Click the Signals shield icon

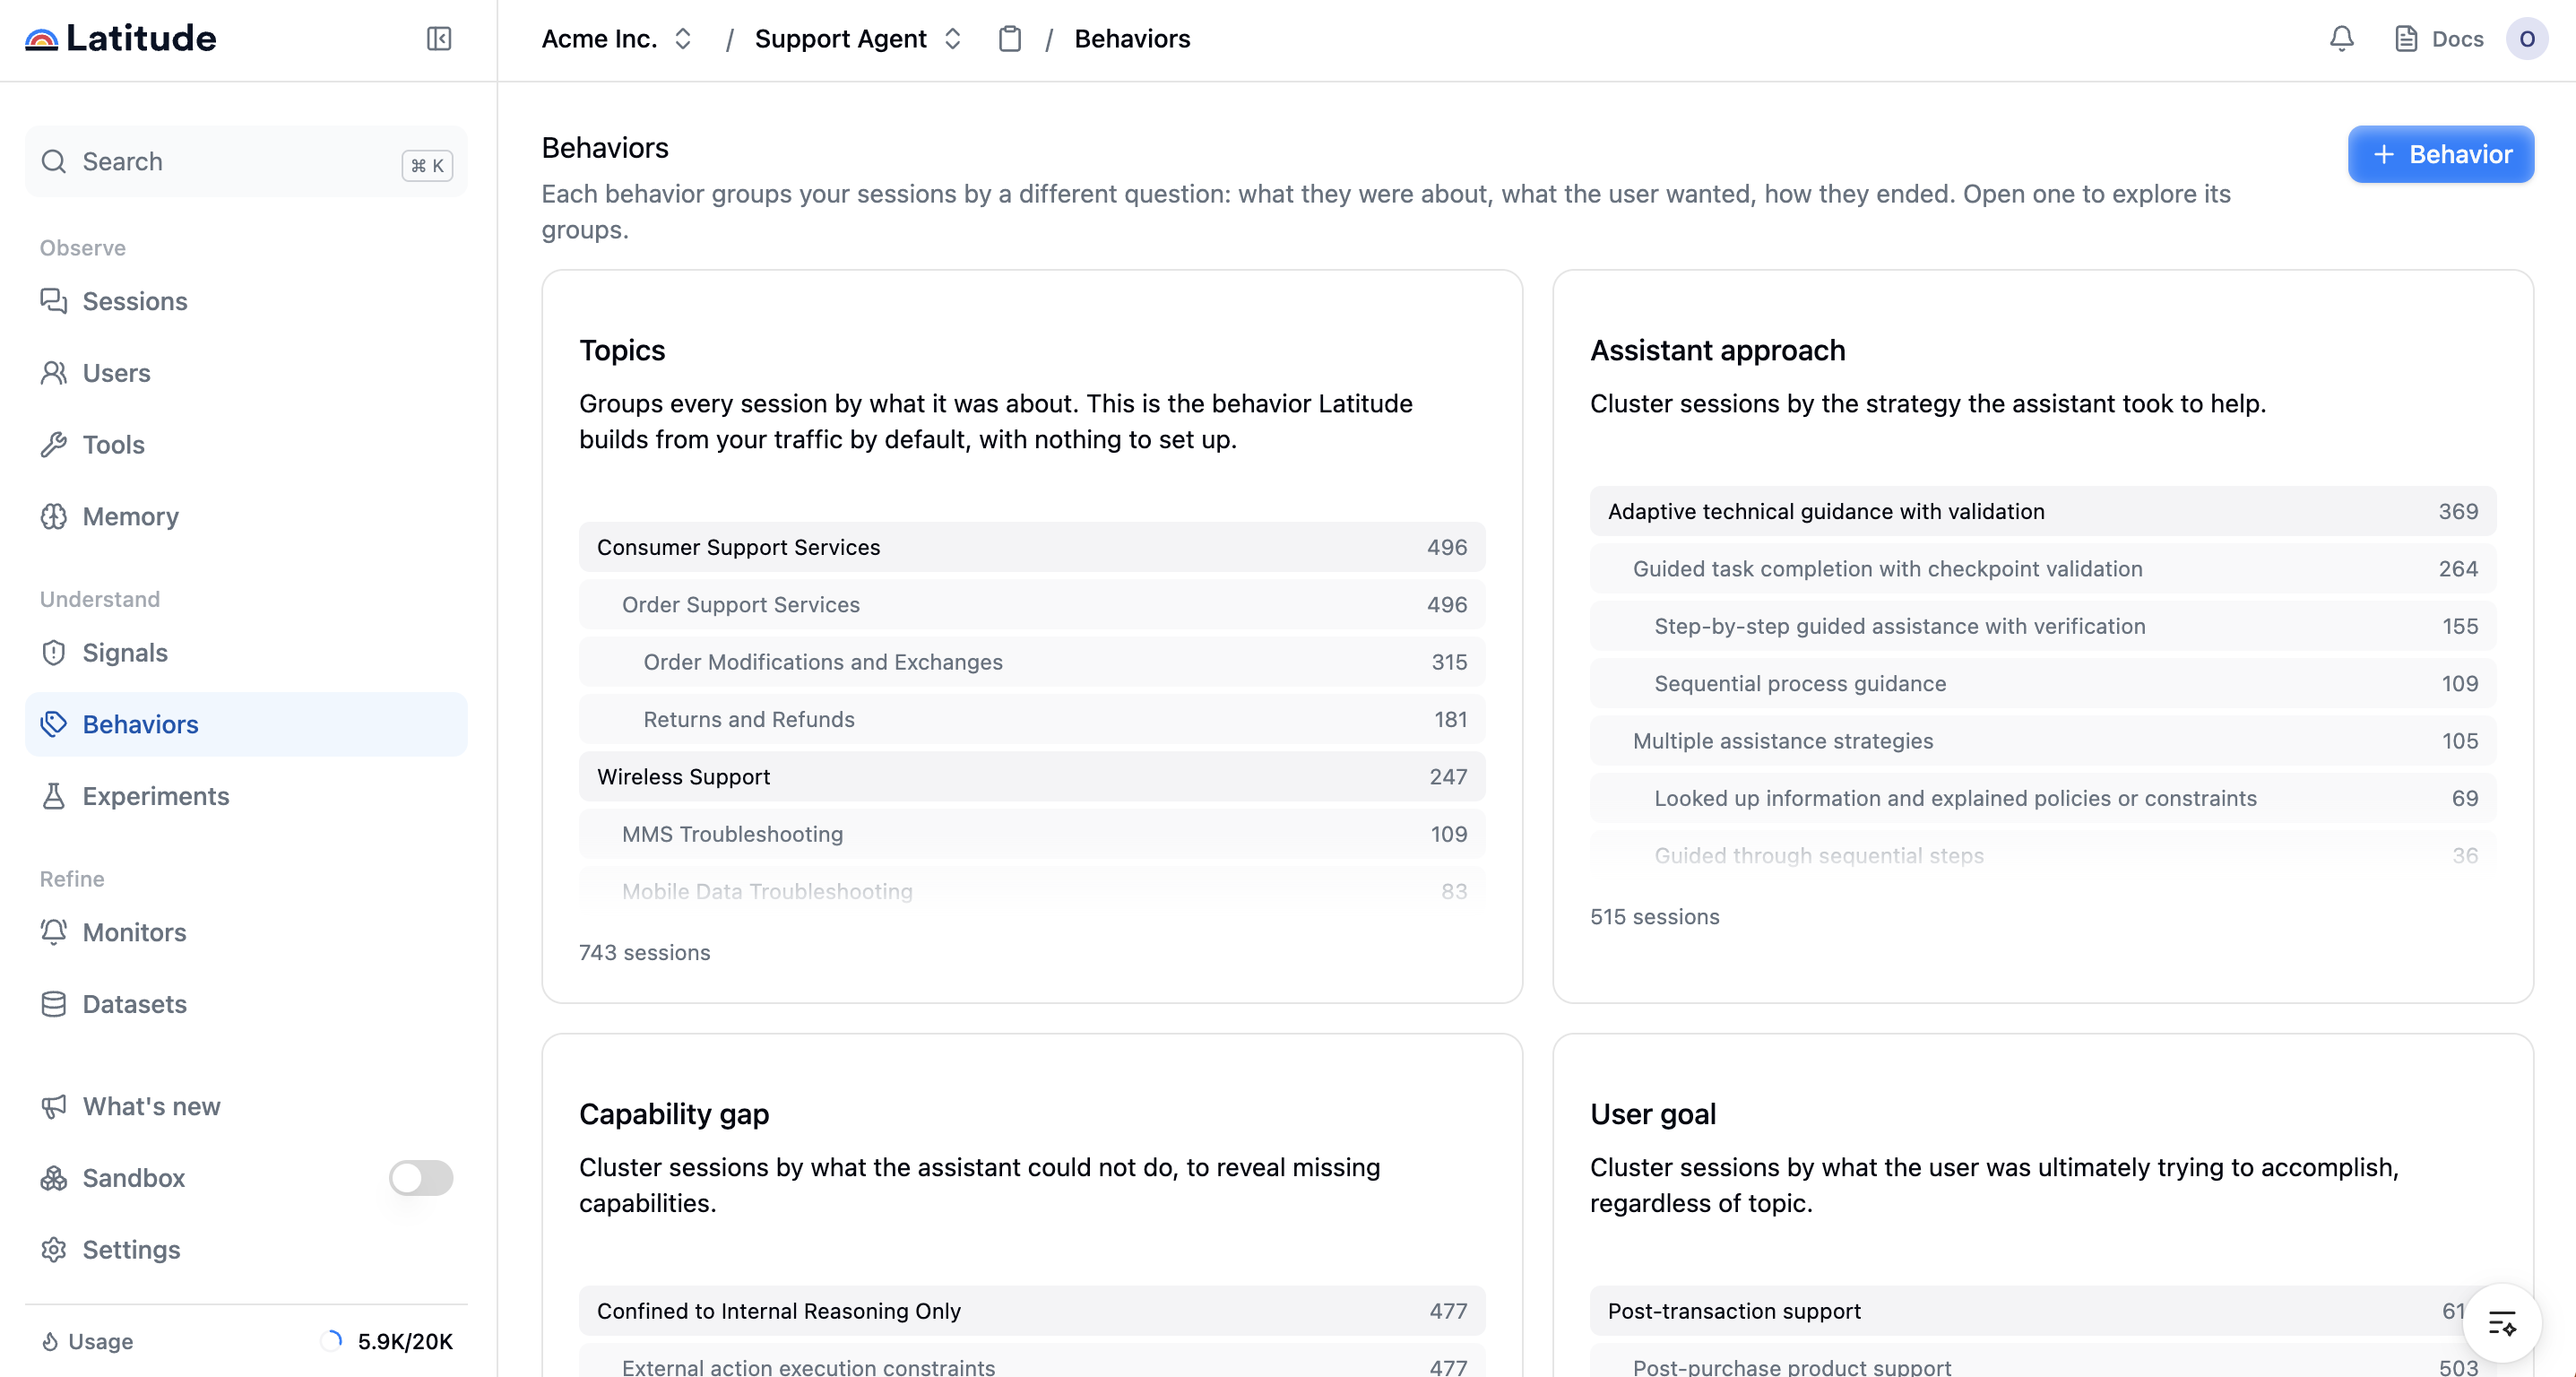click(54, 653)
